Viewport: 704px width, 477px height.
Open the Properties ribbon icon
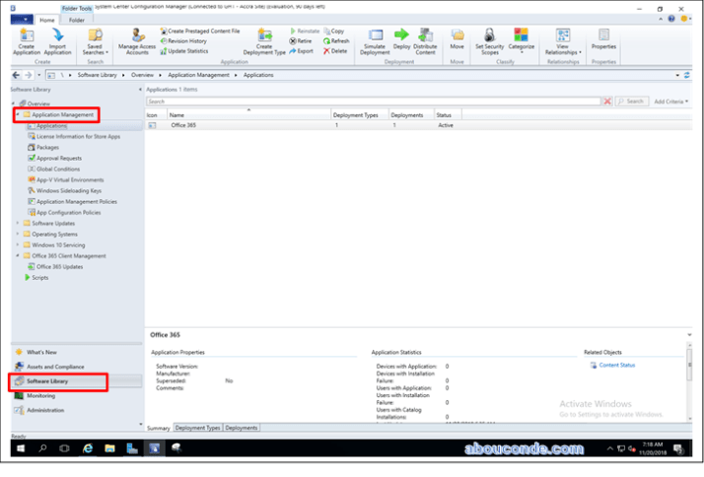[x=603, y=39]
